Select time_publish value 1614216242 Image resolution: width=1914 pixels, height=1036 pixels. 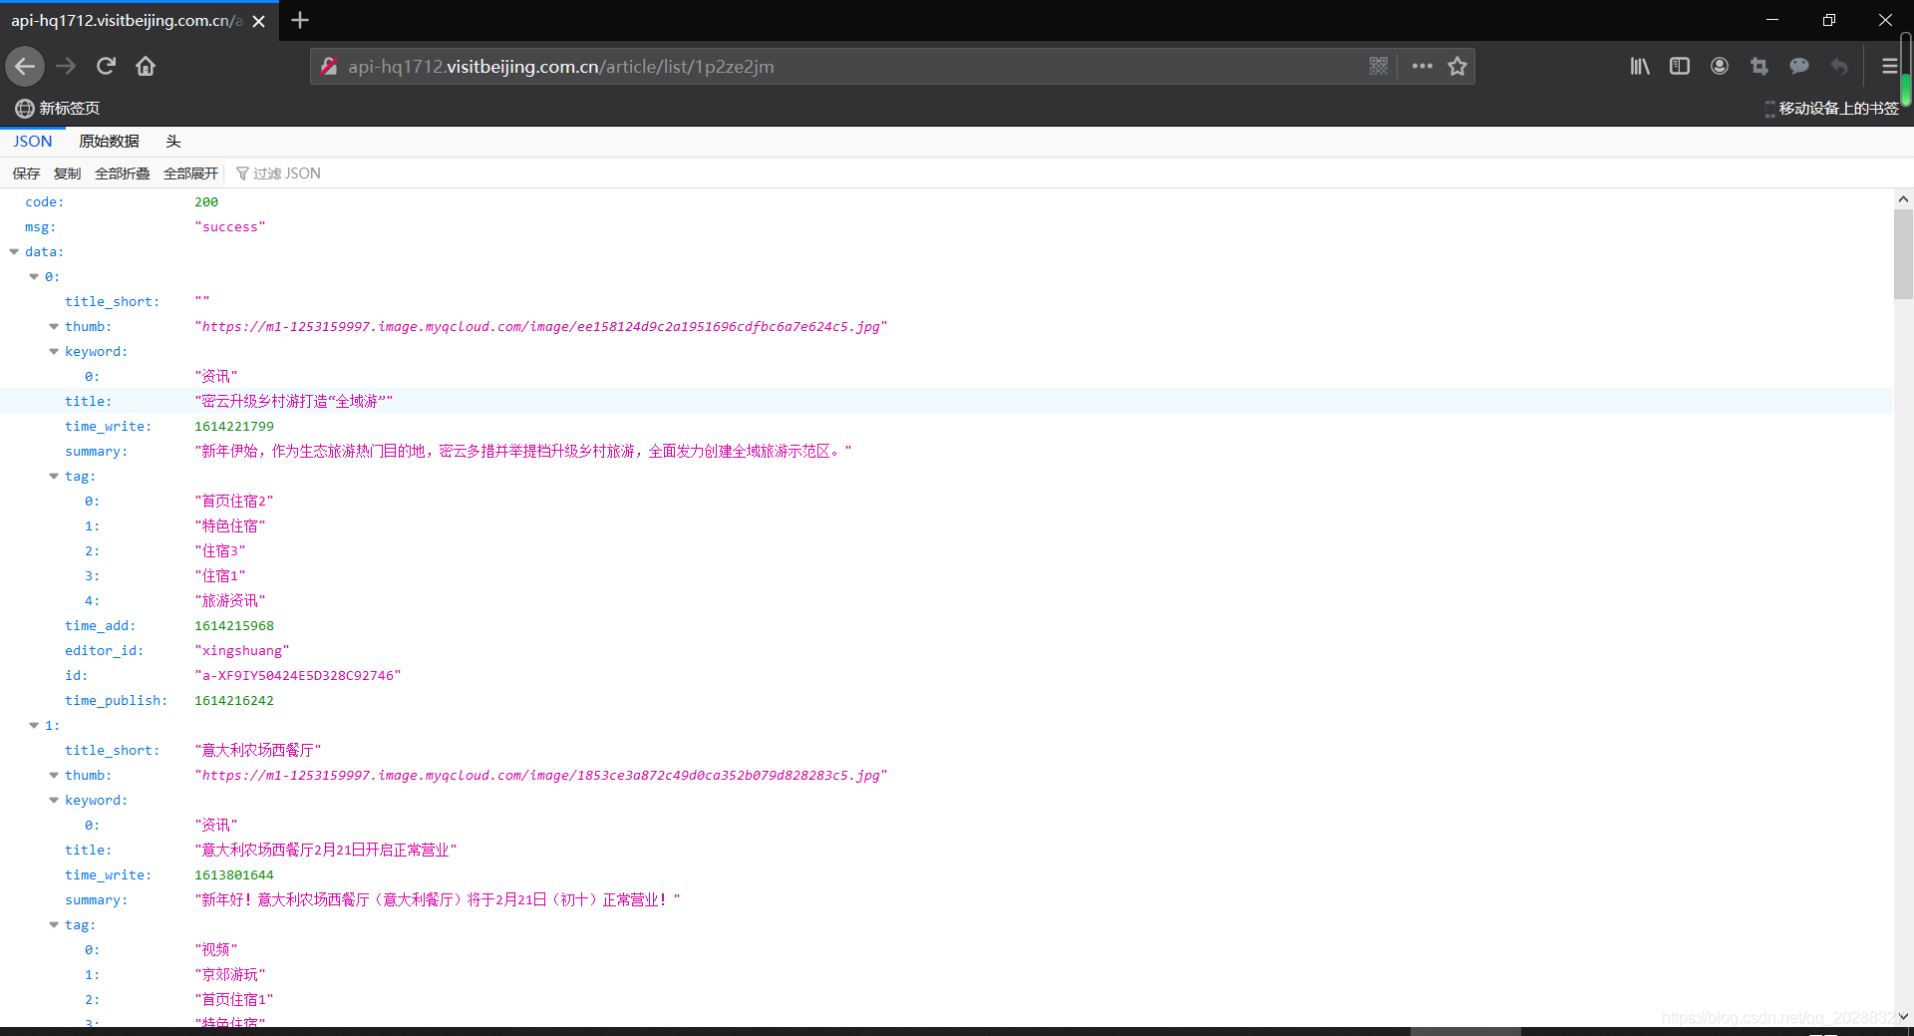point(234,701)
